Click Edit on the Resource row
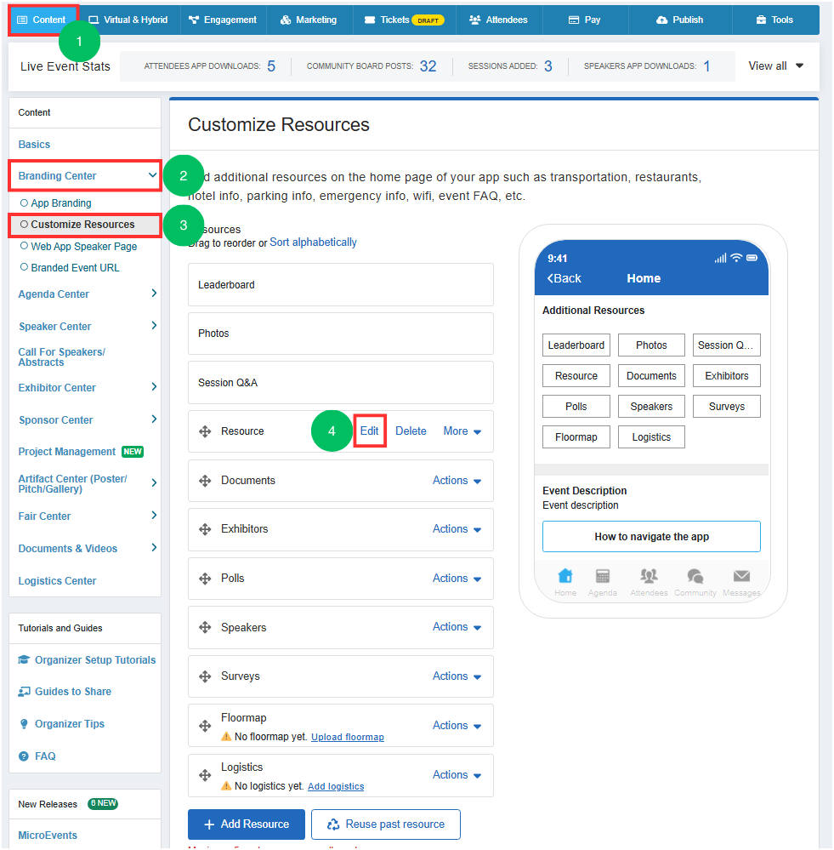 pyautogui.click(x=369, y=431)
